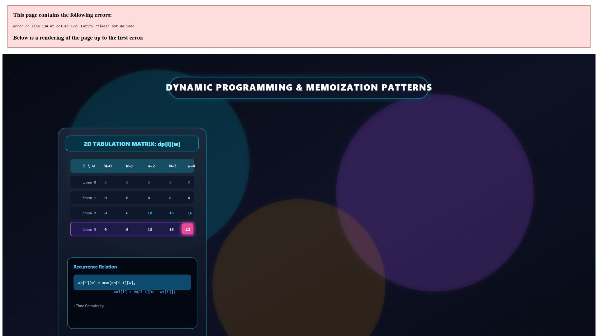Click the 'dp[i][w] = max(dp[i-1][w],' formula line

107,283
